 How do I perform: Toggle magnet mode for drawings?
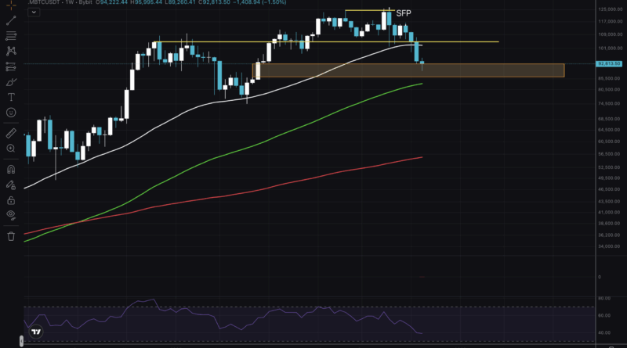[11, 169]
